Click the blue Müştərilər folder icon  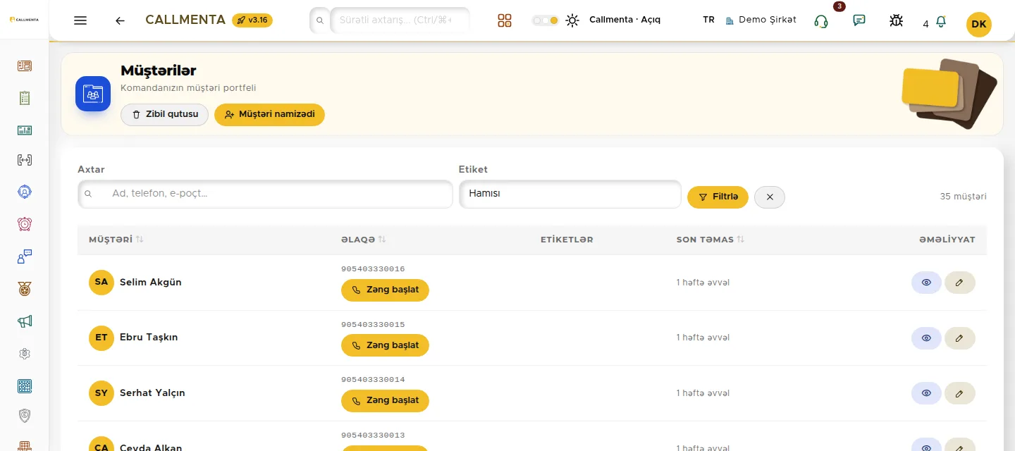(x=93, y=94)
